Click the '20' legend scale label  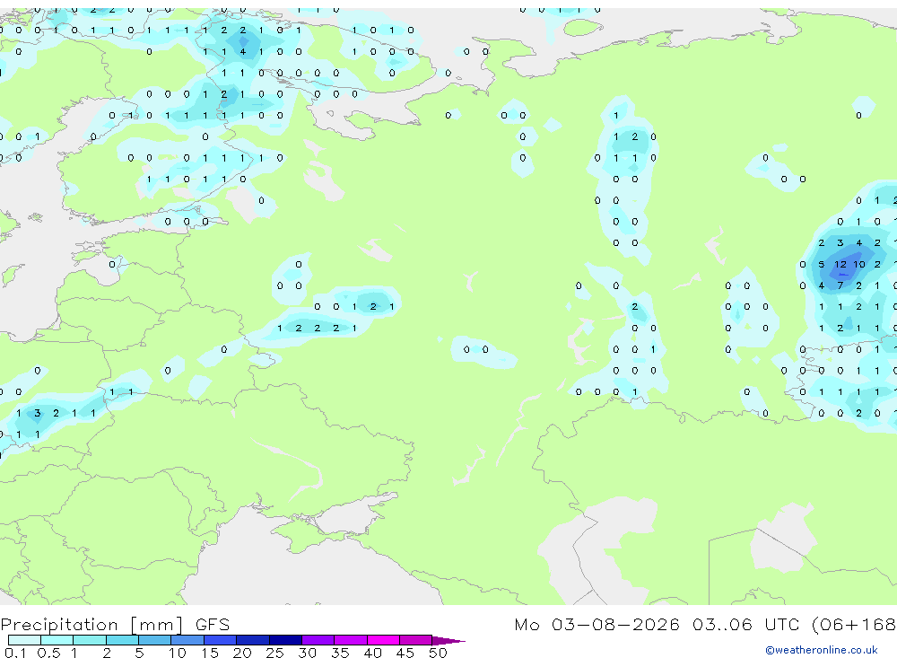[242, 653]
